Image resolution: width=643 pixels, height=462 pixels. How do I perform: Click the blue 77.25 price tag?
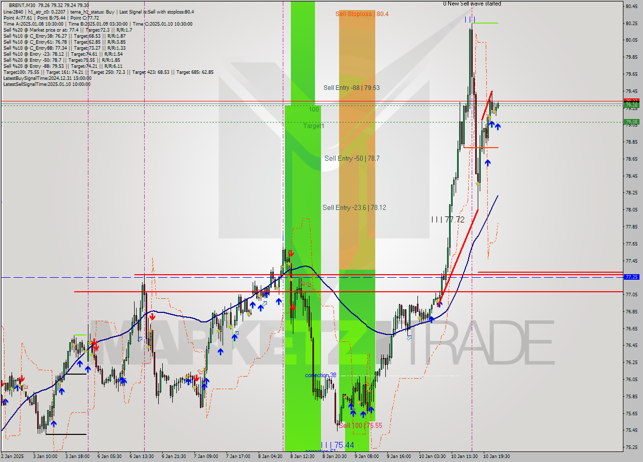point(631,277)
